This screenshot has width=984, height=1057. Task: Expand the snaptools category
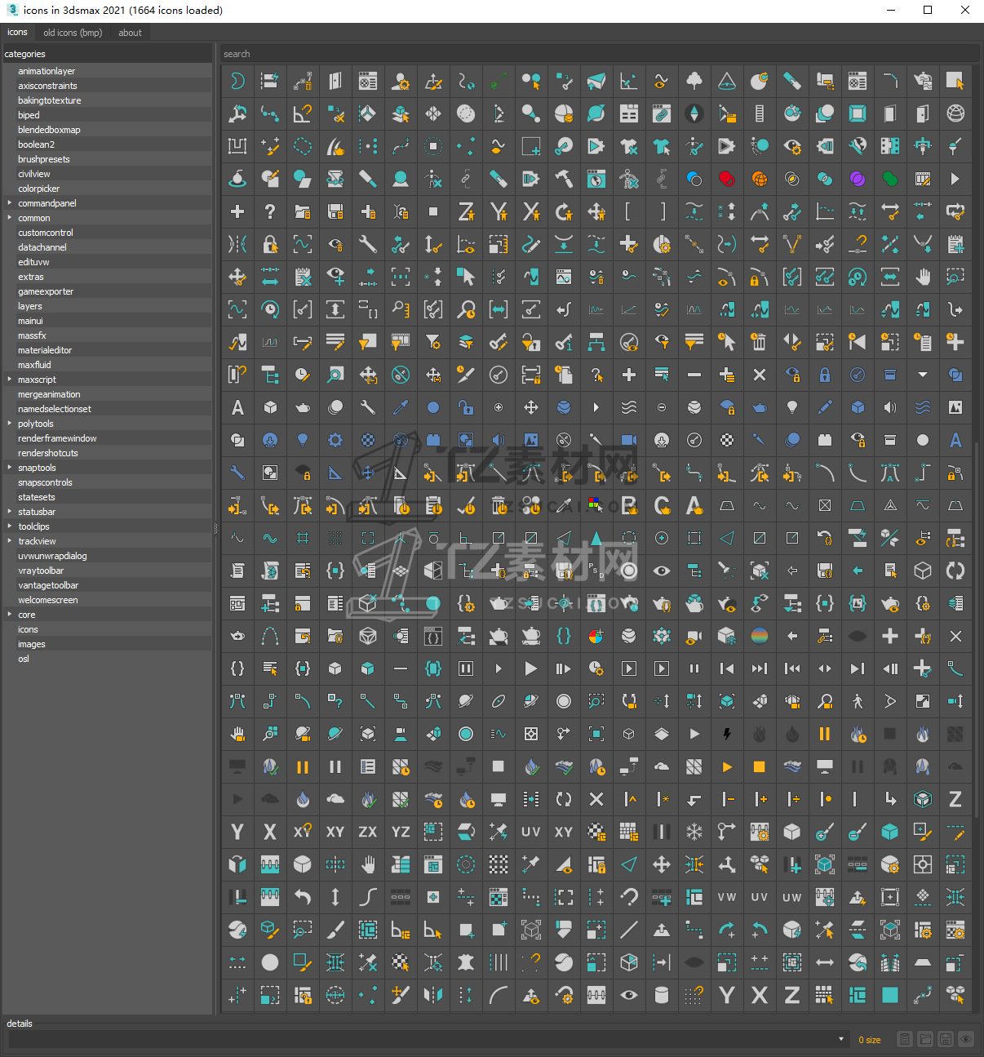point(10,468)
